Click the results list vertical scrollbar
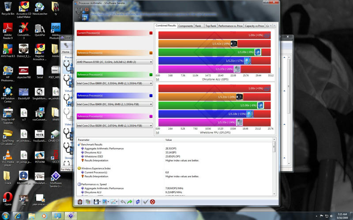Image resolution: width=353 pixels, height=220 pixels. click(x=274, y=167)
